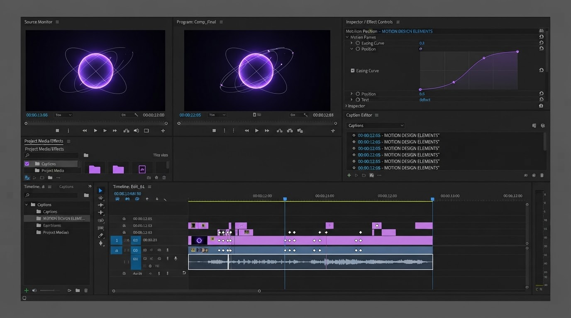Click the speaker icon in Source Monitor controls
Image resolution: width=571 pixels, height=318 pixels.
click(x=136, y=130)
